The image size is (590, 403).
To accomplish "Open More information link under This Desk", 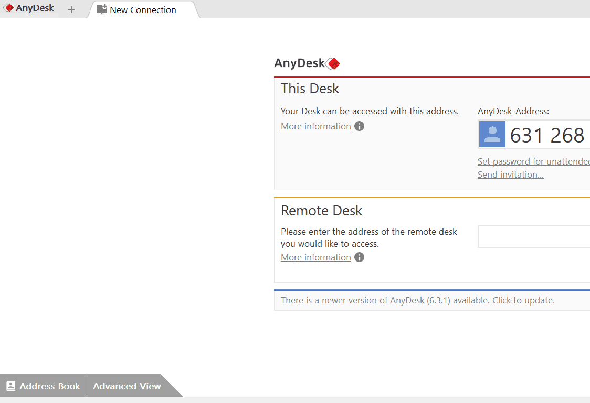I will click(316, 126).
